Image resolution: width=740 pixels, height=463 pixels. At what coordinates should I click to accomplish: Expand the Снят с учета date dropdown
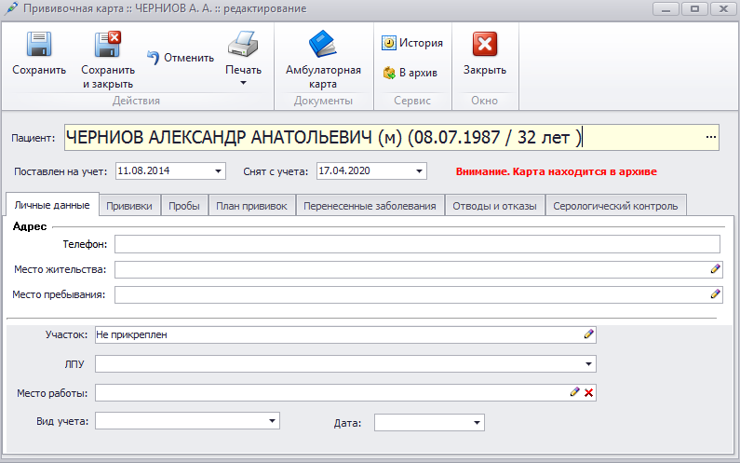pyautogui.click(x=420, y=170)
